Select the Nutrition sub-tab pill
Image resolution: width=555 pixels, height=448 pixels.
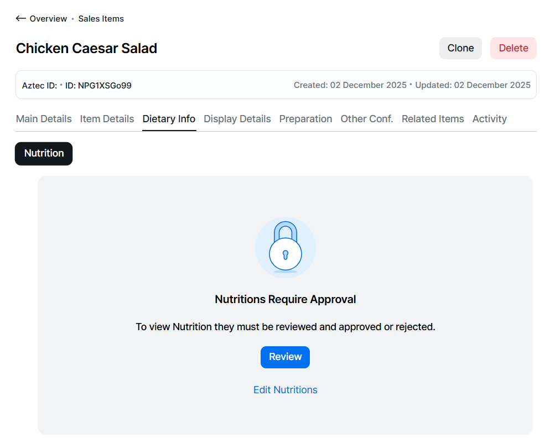click(x=44, y=153)
